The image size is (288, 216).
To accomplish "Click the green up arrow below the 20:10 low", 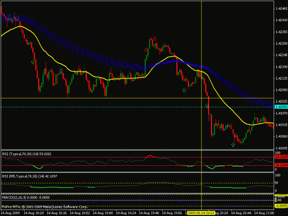I will [184, 90].
